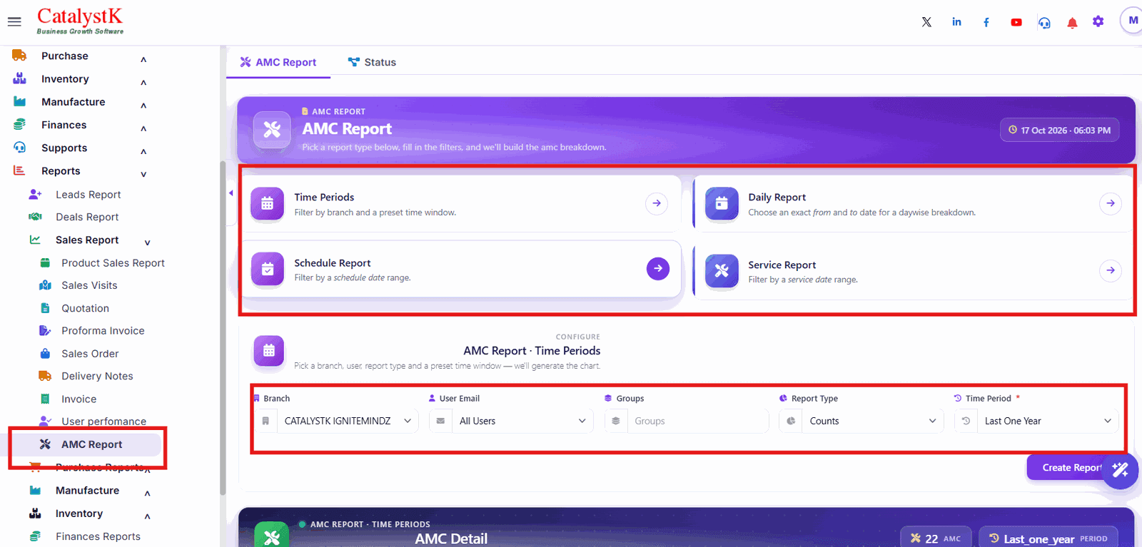Image resolution: width=1142 pixels, height=547 pixels.
Task: Expand the Purchase menu
Action: click(80, 56)
